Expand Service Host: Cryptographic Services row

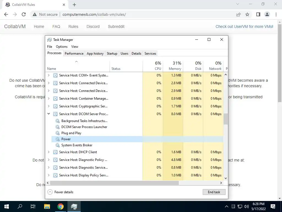(48, 106)
